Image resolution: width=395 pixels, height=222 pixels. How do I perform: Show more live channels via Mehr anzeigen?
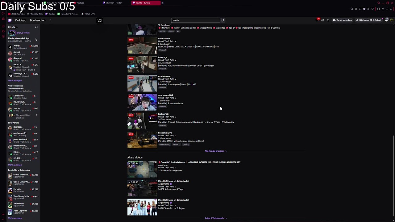(15, 165)
